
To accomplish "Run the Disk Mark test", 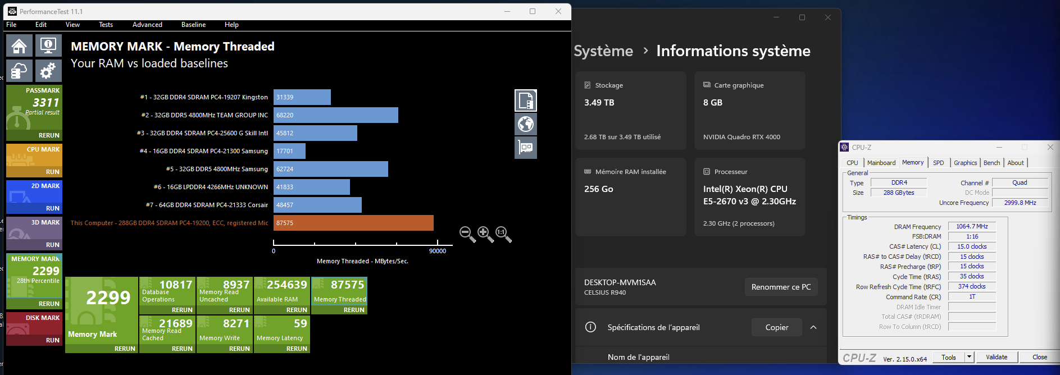I will [x=52, y=340].
